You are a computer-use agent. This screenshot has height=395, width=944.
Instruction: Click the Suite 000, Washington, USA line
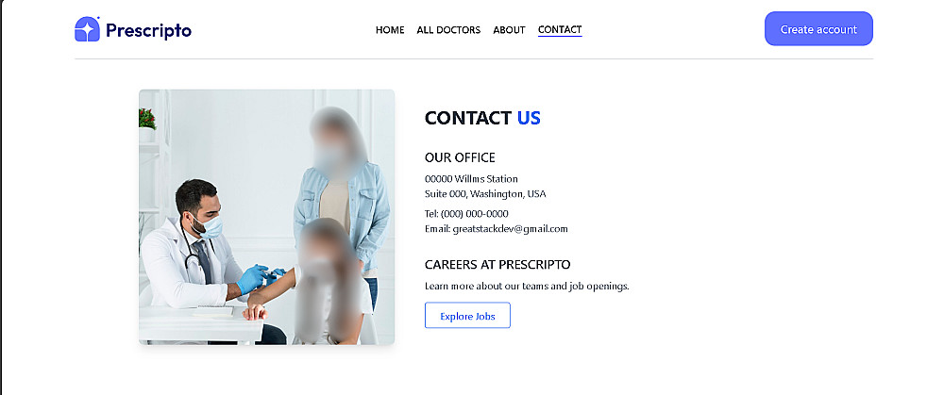click(485, 193)
